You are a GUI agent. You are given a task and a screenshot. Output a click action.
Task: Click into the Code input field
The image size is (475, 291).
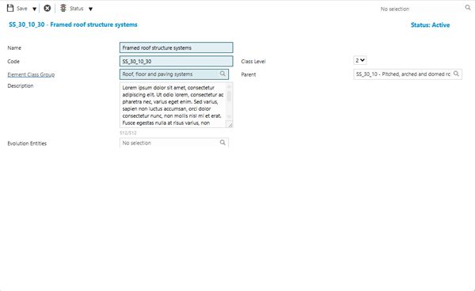(x=177, y=61)
